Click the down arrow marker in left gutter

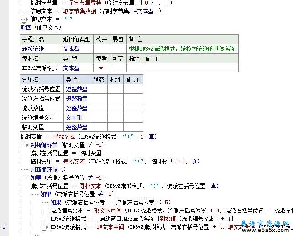click(4, 227)
